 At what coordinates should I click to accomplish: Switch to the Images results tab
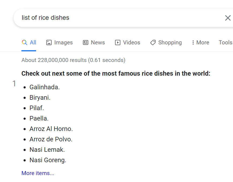[63, 42]
